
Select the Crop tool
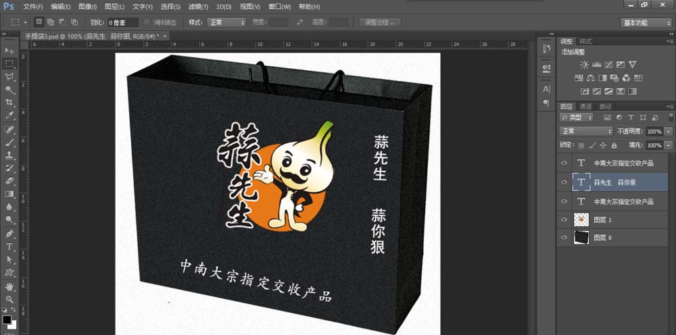tap(9, 103)
